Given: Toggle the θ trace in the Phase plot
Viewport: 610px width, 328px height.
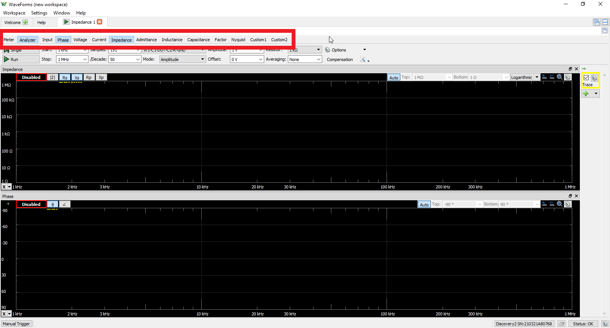Looking at the screenshot, I should (53, 204).
